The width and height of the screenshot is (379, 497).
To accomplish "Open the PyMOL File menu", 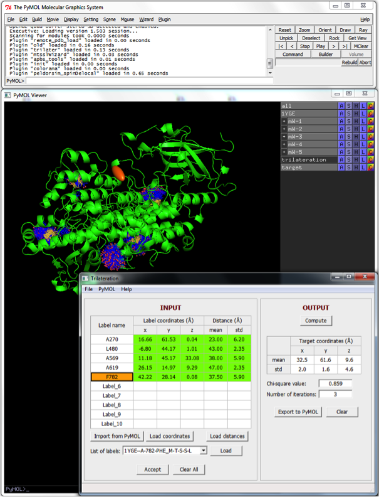I will pyautogui.click(x=11, y=19).
